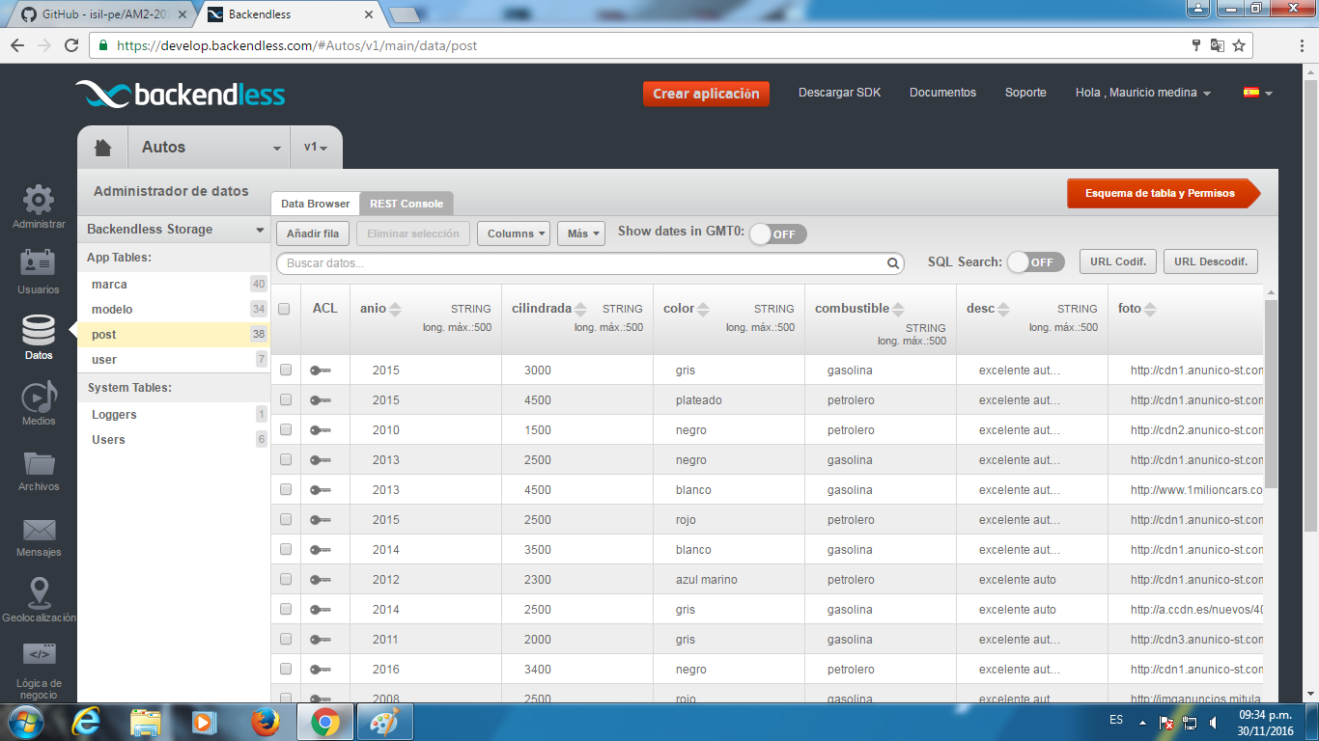Check the 2016 negro row checkbox
Screen dimensions: 1319x741
(x=286, y=669)
